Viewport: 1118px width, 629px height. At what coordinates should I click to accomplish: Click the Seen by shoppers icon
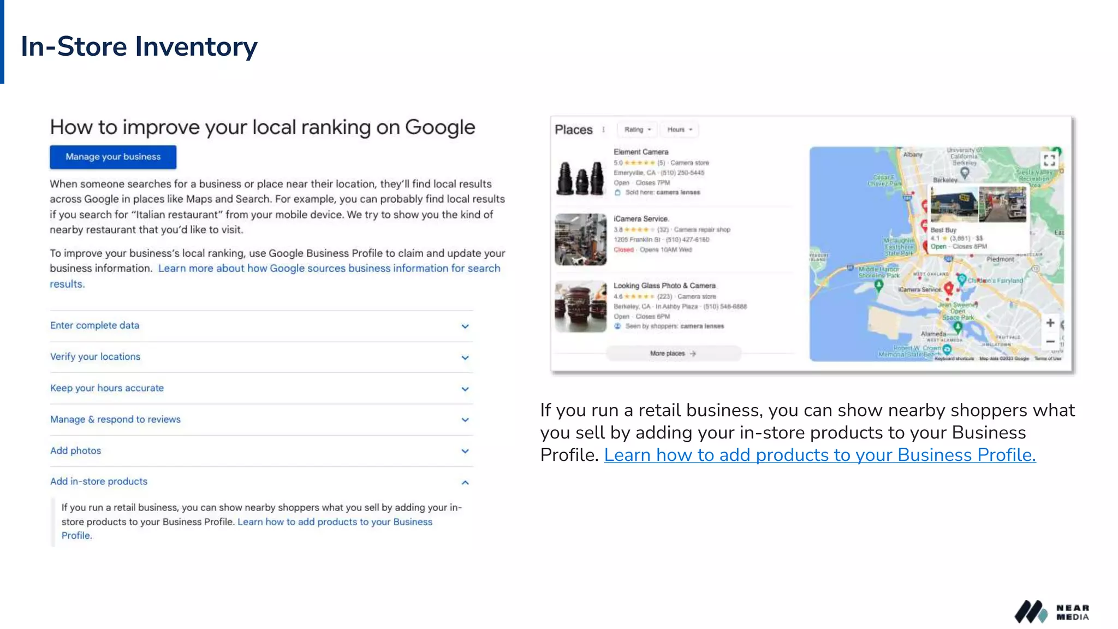pyautogui.click(x=617, y=326)
